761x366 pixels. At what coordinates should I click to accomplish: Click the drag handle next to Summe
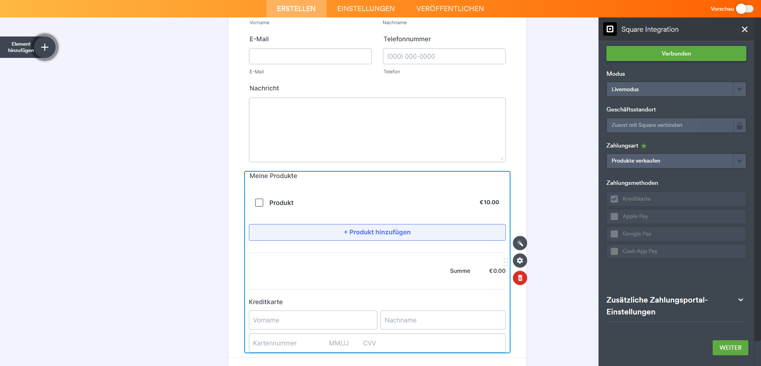pyautogui.click(x=505, y=262)
